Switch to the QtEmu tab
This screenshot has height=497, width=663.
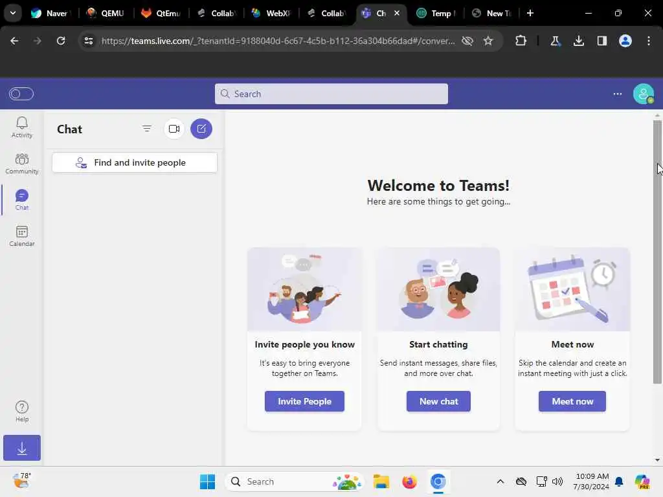point(161,13)
